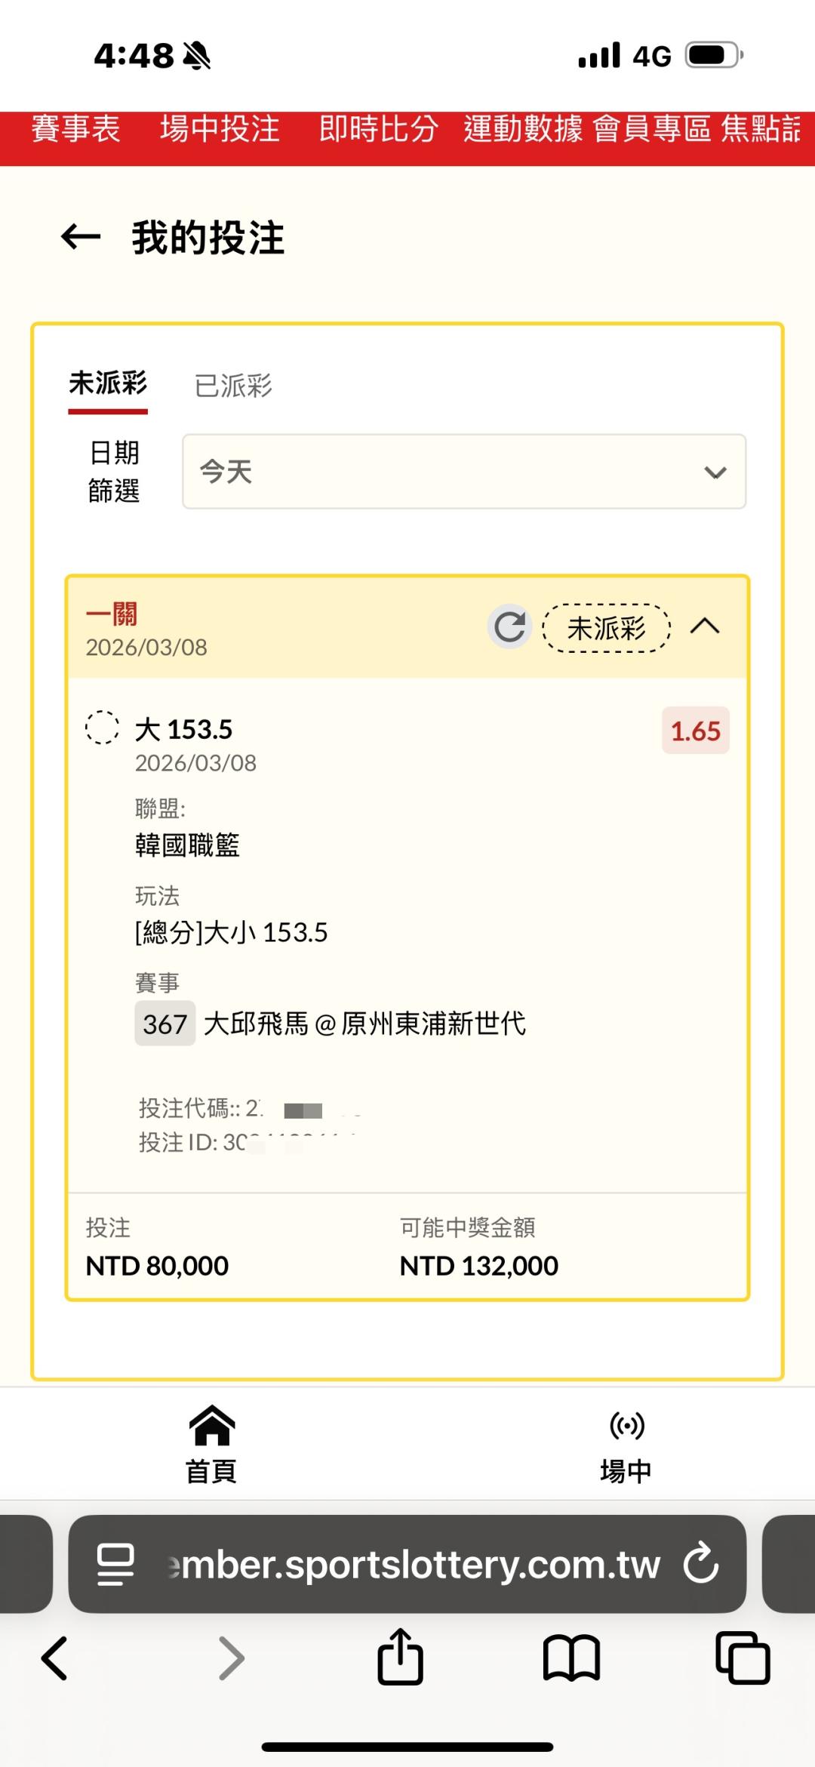This screenshot has width=815, height=1767.
Task: Select the dashed circle beside 大 153.5
Action: (102, 728)
